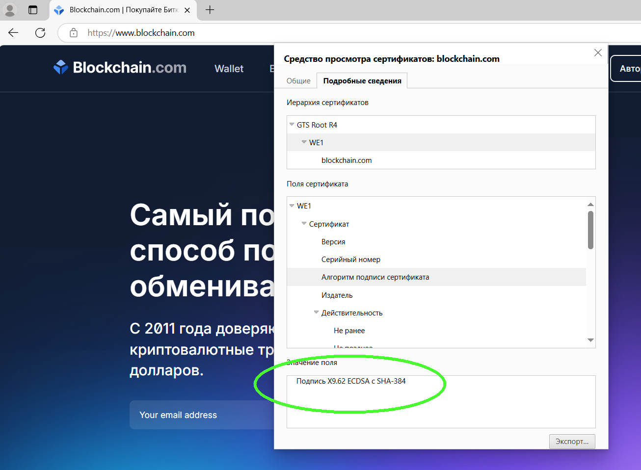The width and height of the screenshot is (641, 470).
Task: Collapse the WE1 node in certificate hierarchy
Action: click(x=304, y=142)
